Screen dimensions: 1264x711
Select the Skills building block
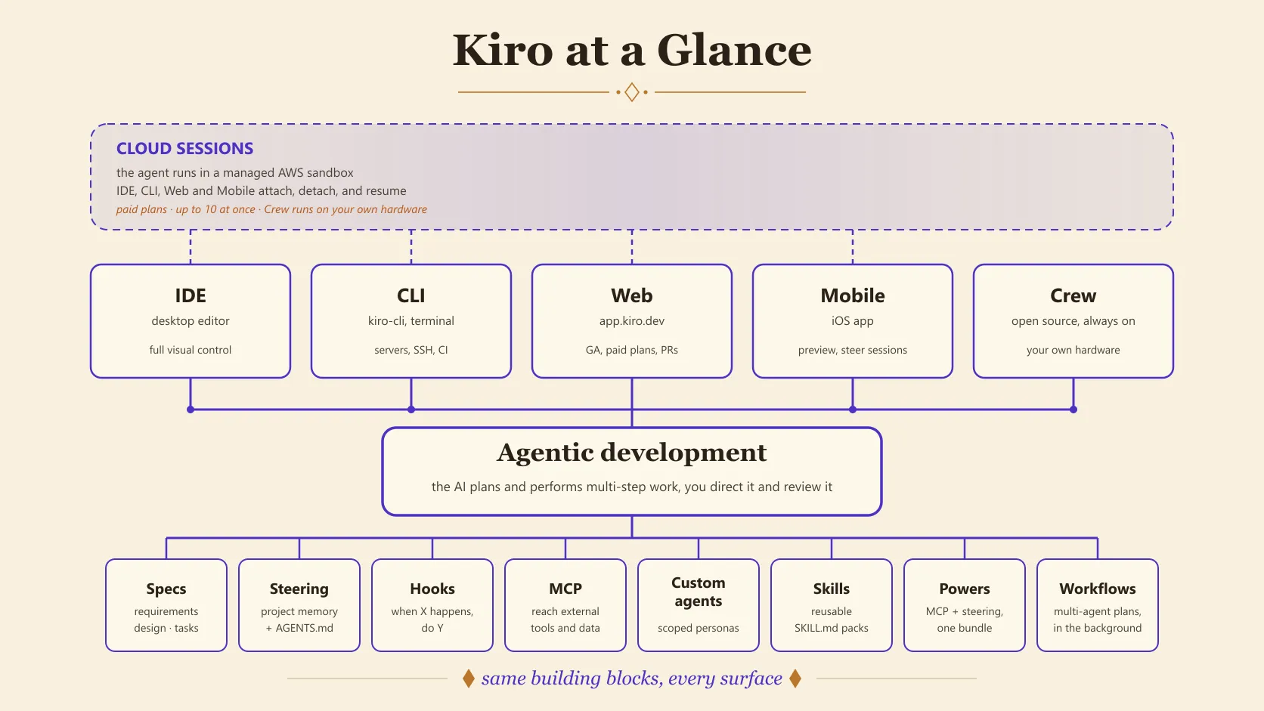832,605
